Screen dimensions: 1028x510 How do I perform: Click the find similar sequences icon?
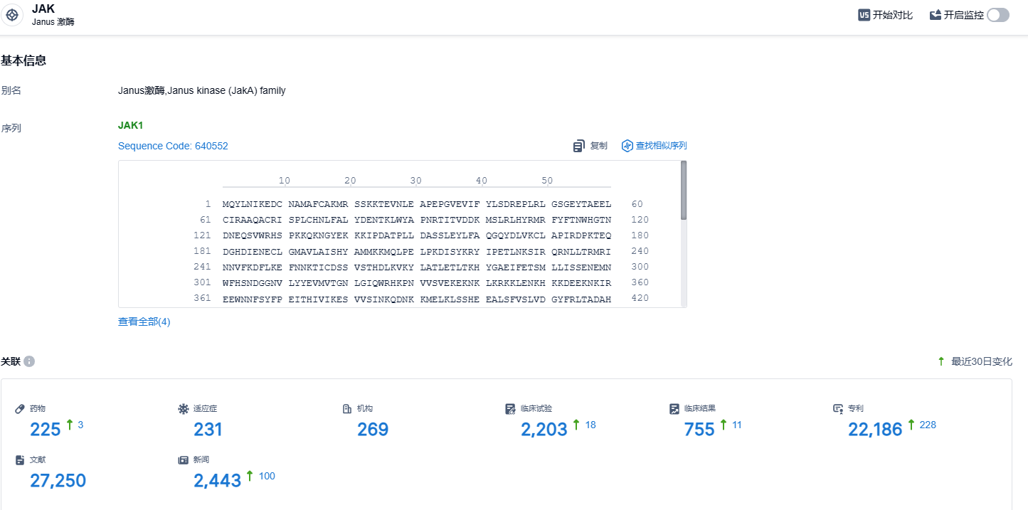pos(627,146)
